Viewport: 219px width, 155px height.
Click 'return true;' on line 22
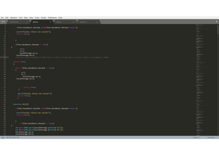coord(20,61)
